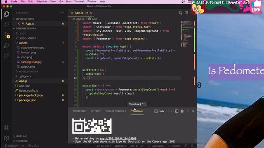Open changes compare icon in editor toolbar
The image size is (264, 148).
tap(181, 13)
